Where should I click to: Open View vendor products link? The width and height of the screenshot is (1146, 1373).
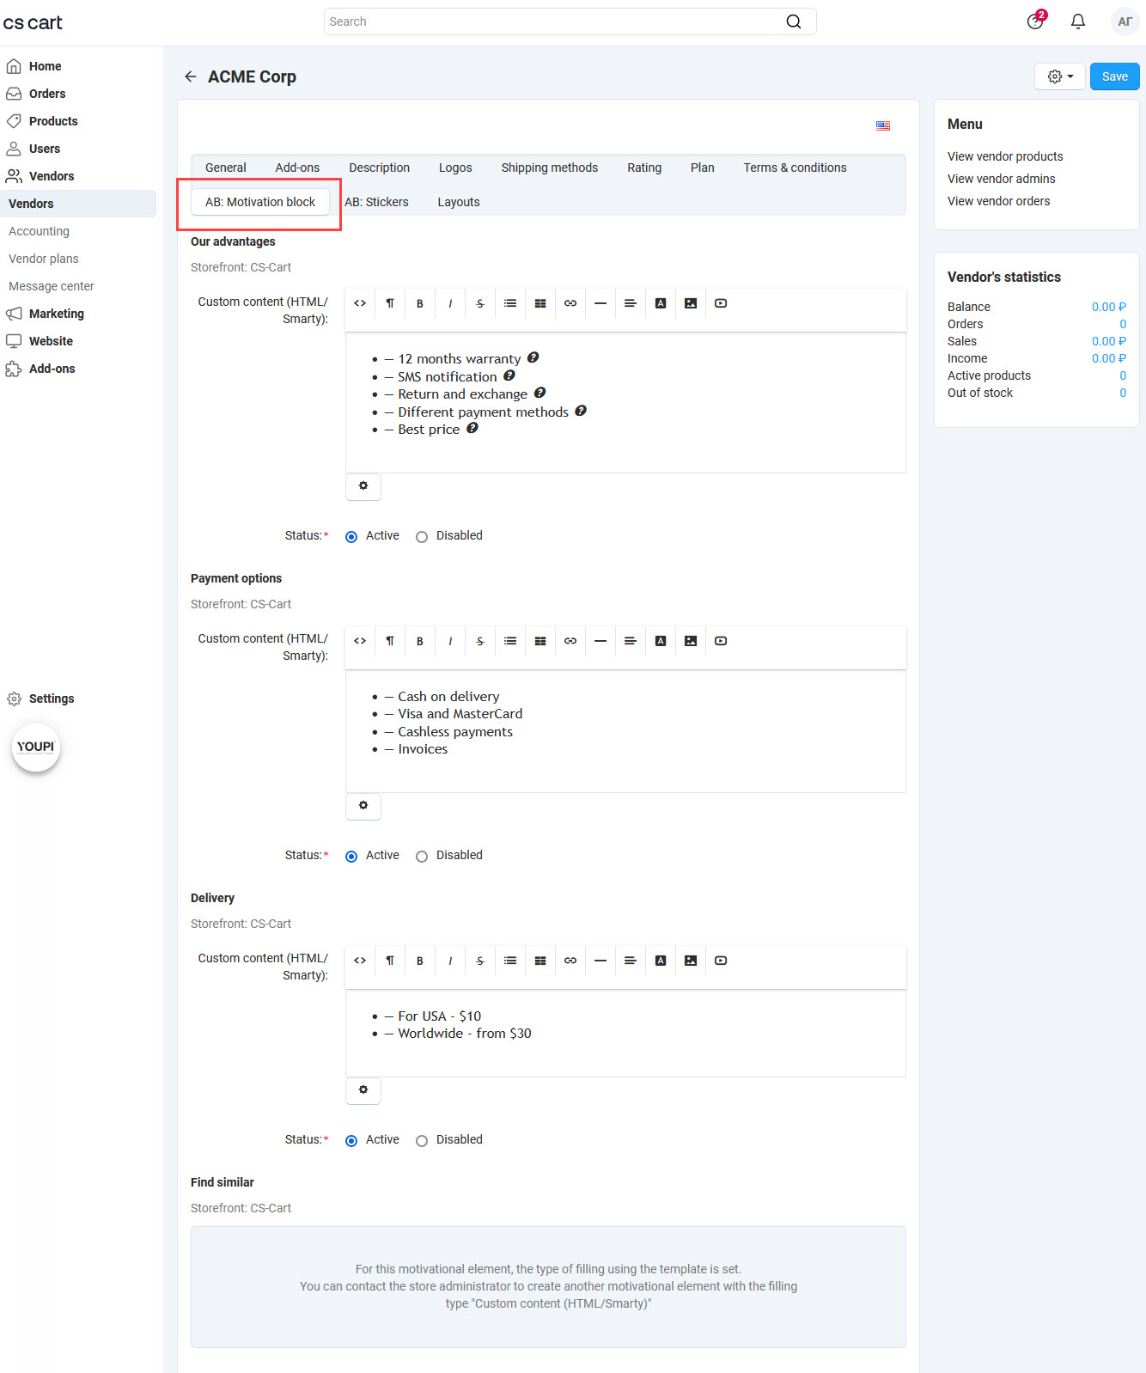click(1005, 156)
